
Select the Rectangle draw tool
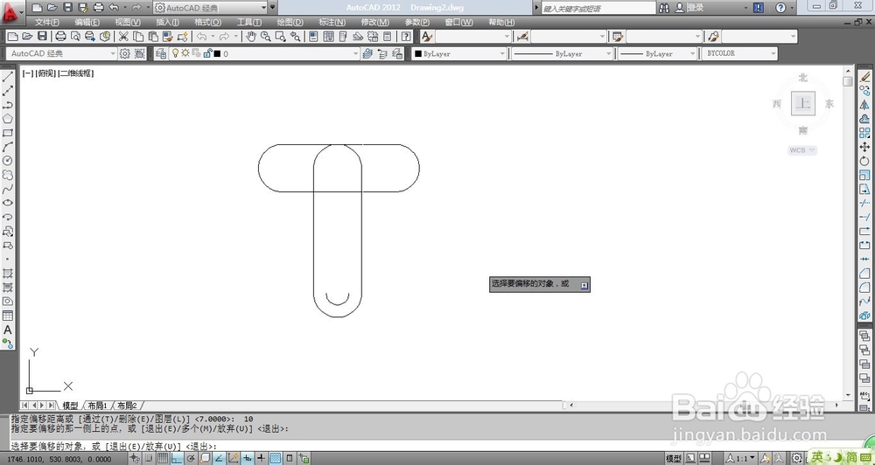8,133
